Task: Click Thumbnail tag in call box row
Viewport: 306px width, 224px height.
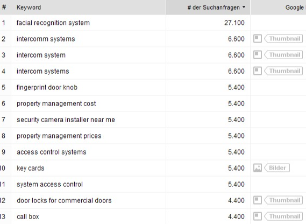Action: pos(283,216)
